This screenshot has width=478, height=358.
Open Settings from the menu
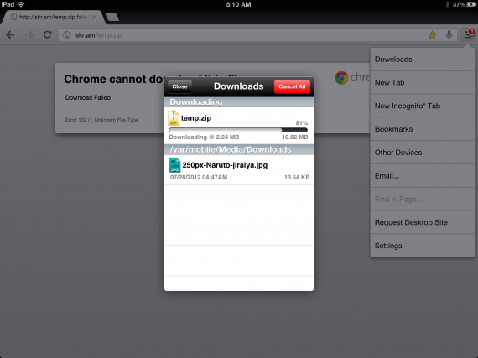[x=423, y=246]
